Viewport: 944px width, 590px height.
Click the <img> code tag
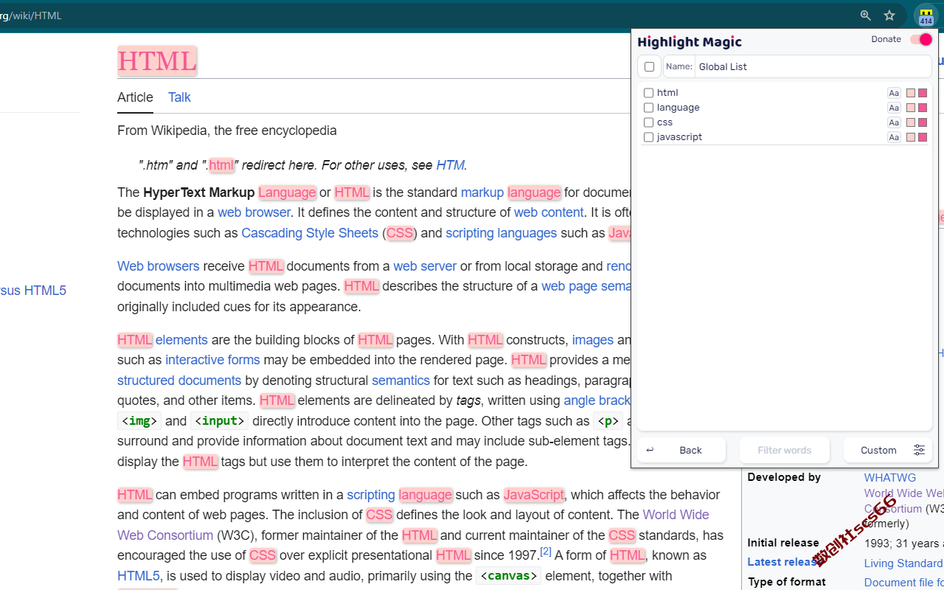pos(139,421)
